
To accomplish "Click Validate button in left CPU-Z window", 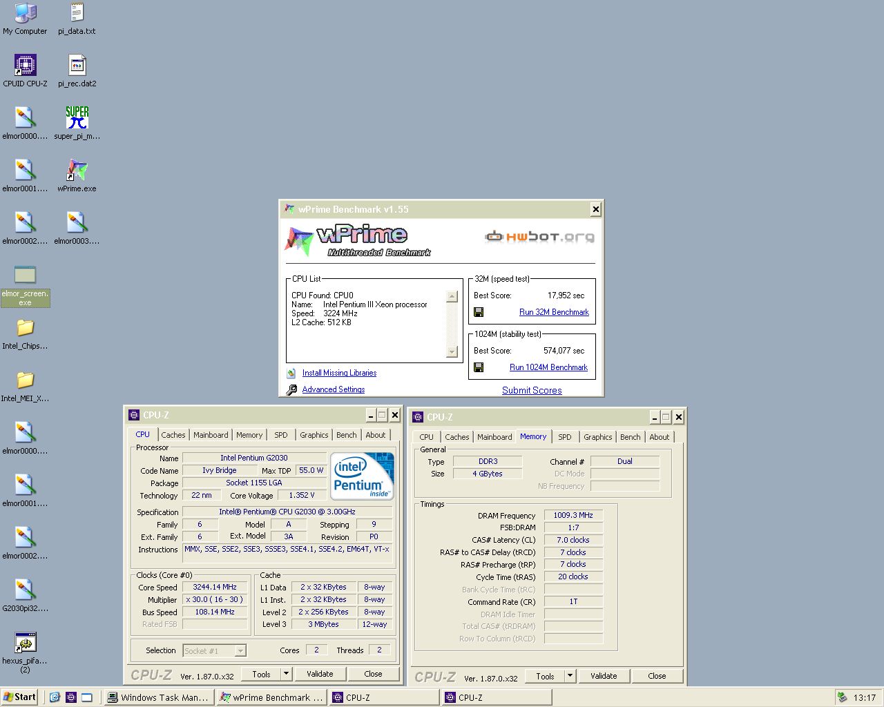I will (320, 674).
